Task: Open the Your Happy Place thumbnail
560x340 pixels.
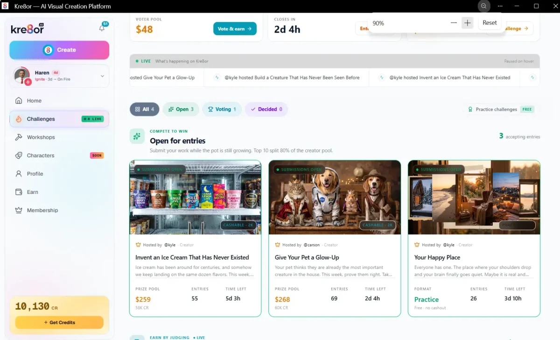Action: click(474, 198)
